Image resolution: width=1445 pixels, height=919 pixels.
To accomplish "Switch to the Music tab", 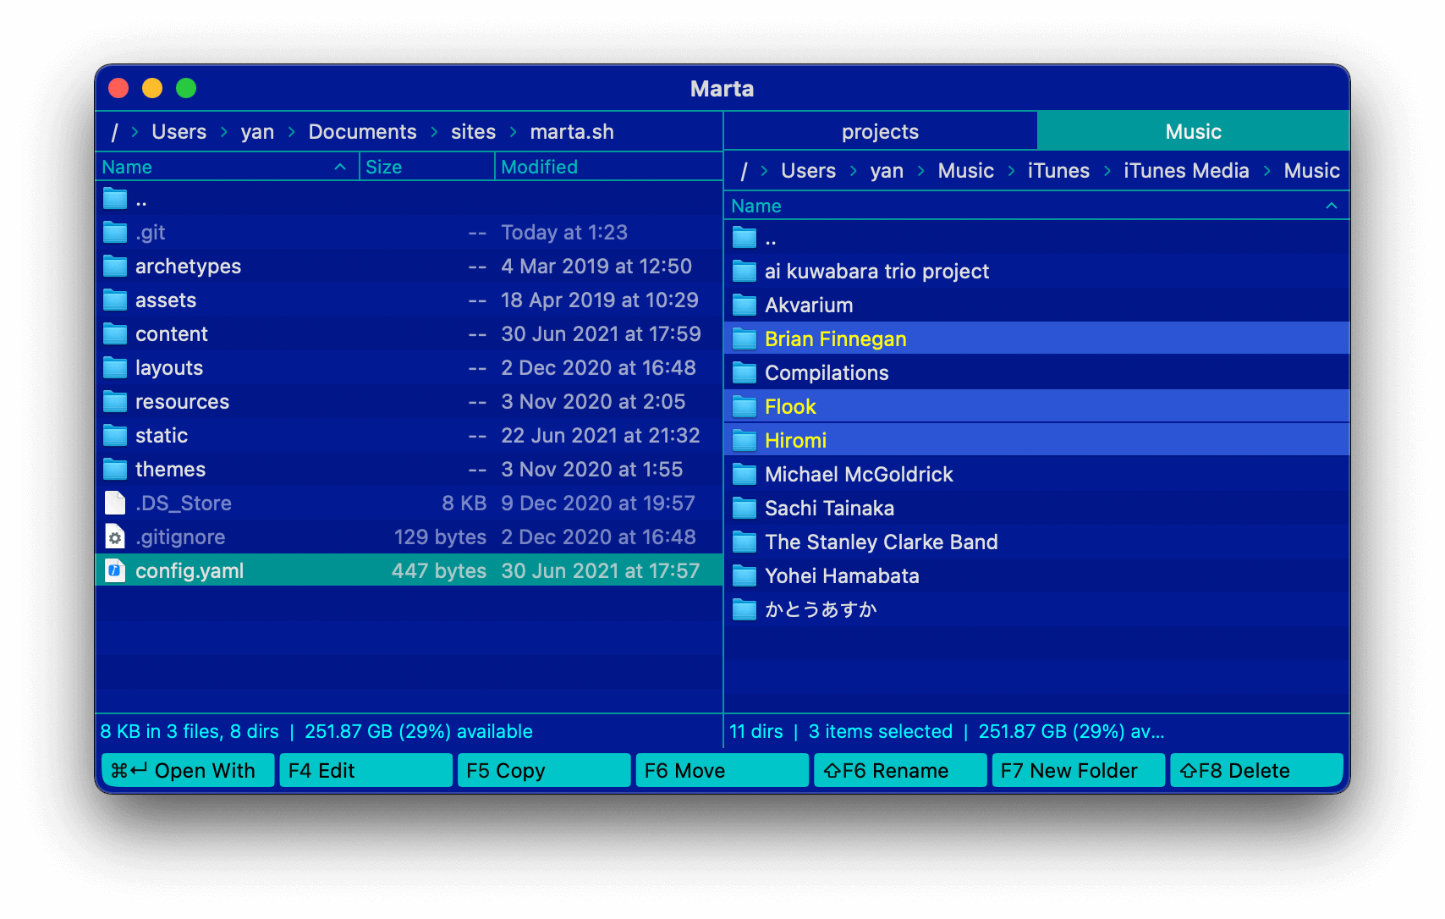I will 1193,131.
